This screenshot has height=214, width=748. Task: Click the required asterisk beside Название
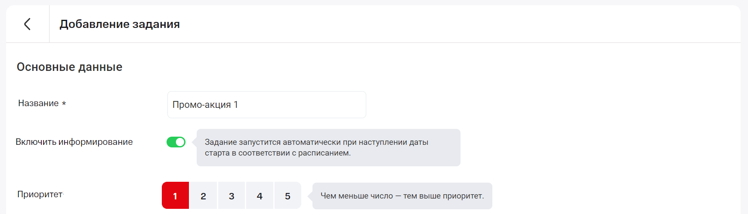pyautogui.click(x=64, y=104)
